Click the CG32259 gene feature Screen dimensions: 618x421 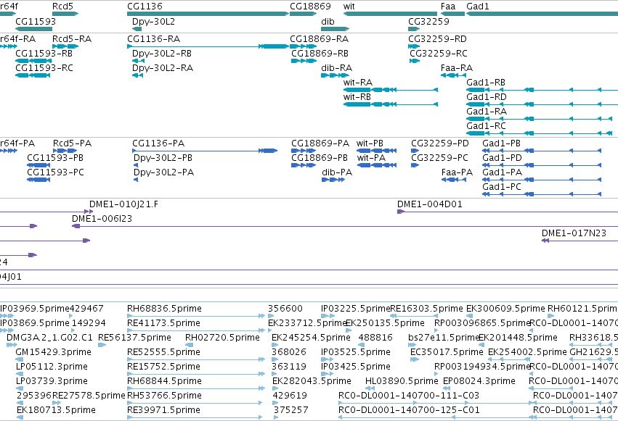414,29
